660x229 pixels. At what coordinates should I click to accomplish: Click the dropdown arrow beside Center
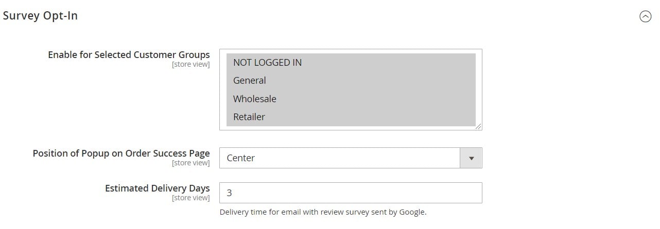[471, 158]
